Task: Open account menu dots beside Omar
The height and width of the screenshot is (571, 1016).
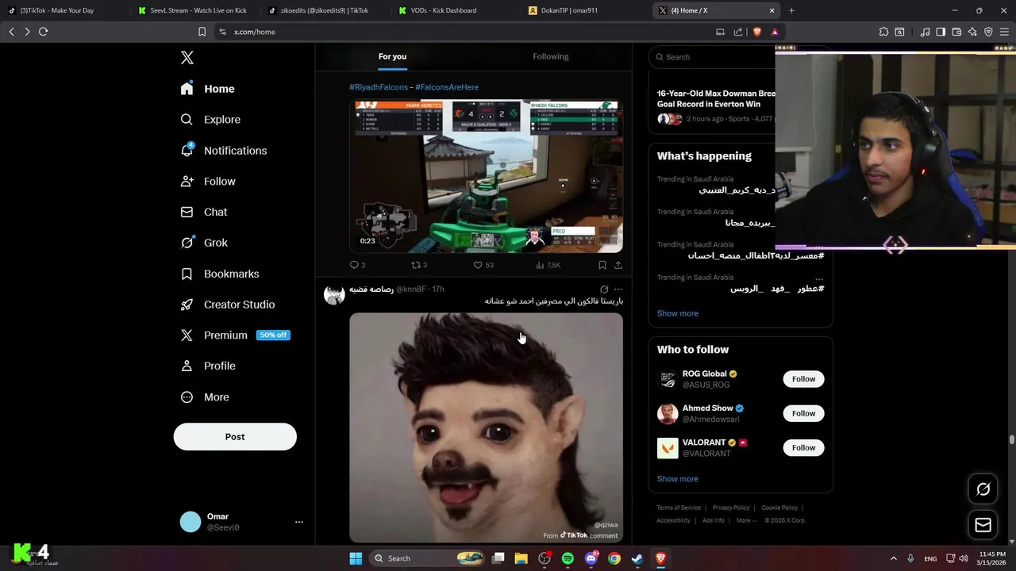Action: 299,522
